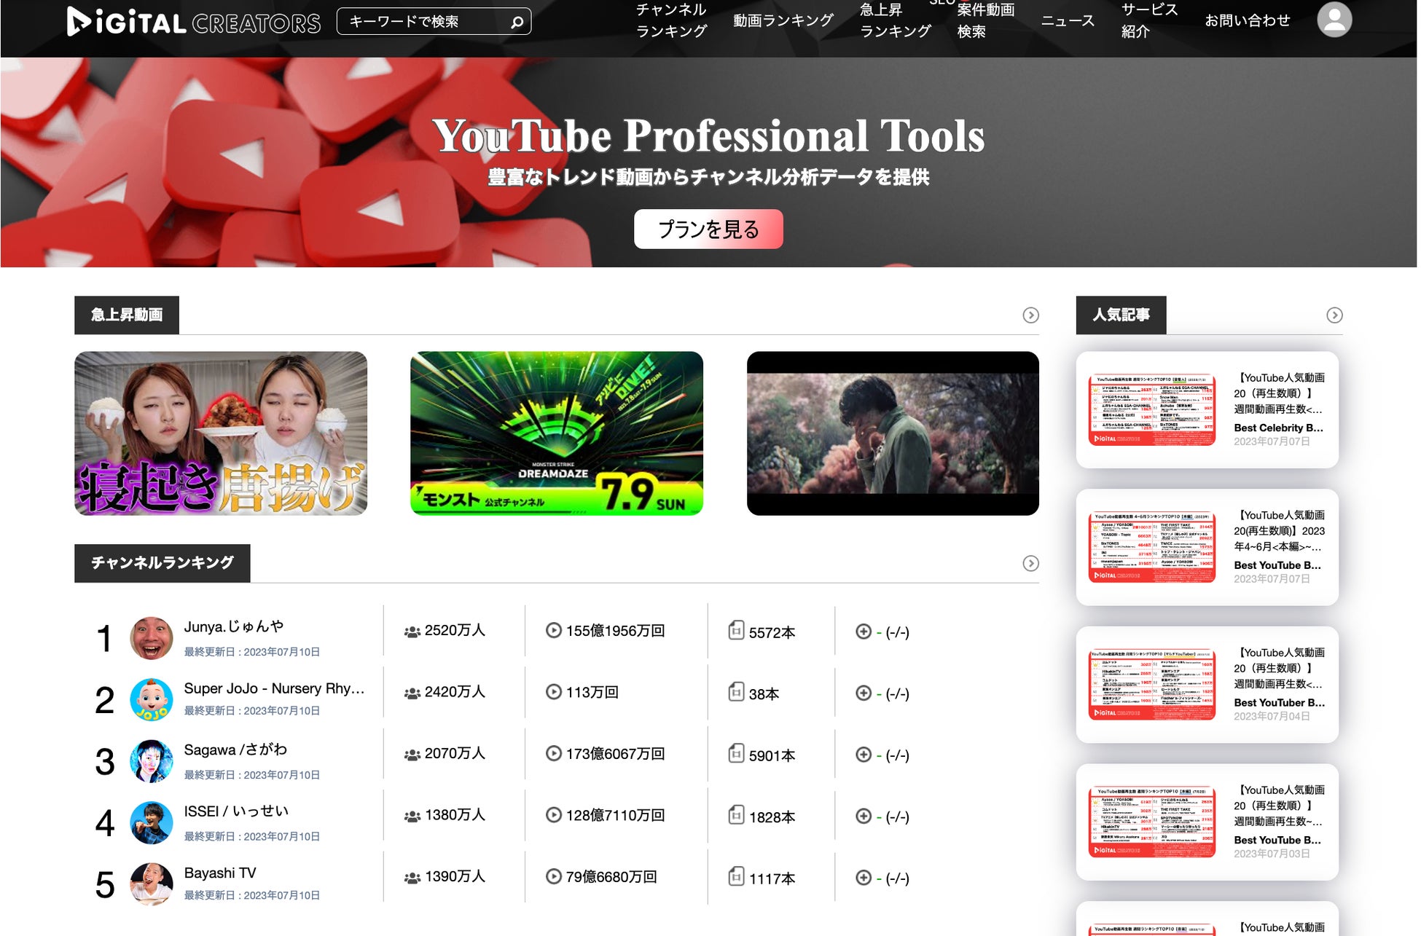Open ISSEI / いっせい channel link
This screenshot has height=936, width=1421.
(236, 811)
